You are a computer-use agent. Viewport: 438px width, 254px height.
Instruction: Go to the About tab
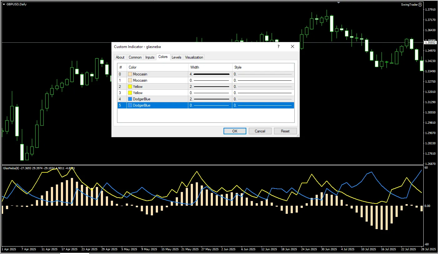click(x=120, y=57)
